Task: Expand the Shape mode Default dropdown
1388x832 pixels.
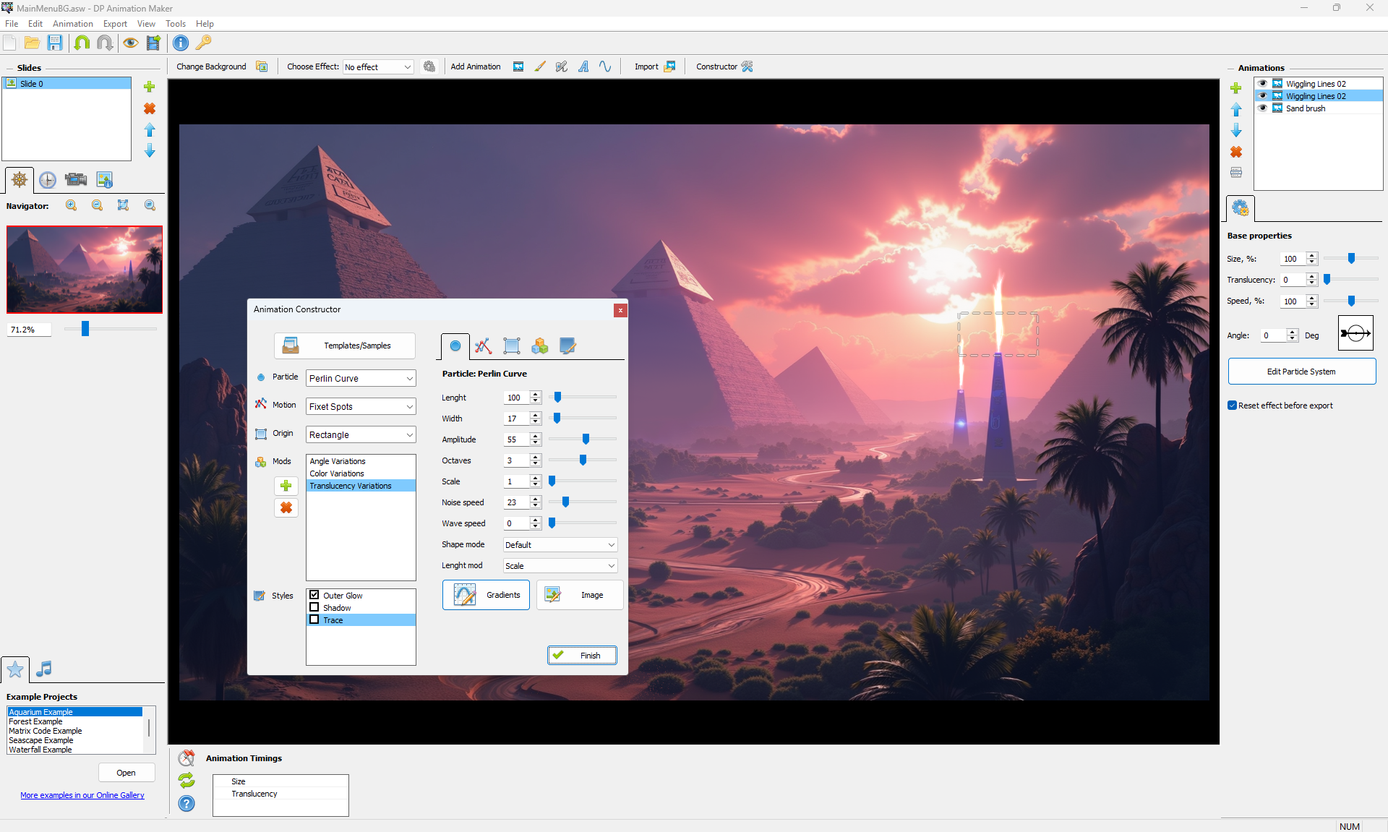Action: pyautogui.click(x=560, y=545)
